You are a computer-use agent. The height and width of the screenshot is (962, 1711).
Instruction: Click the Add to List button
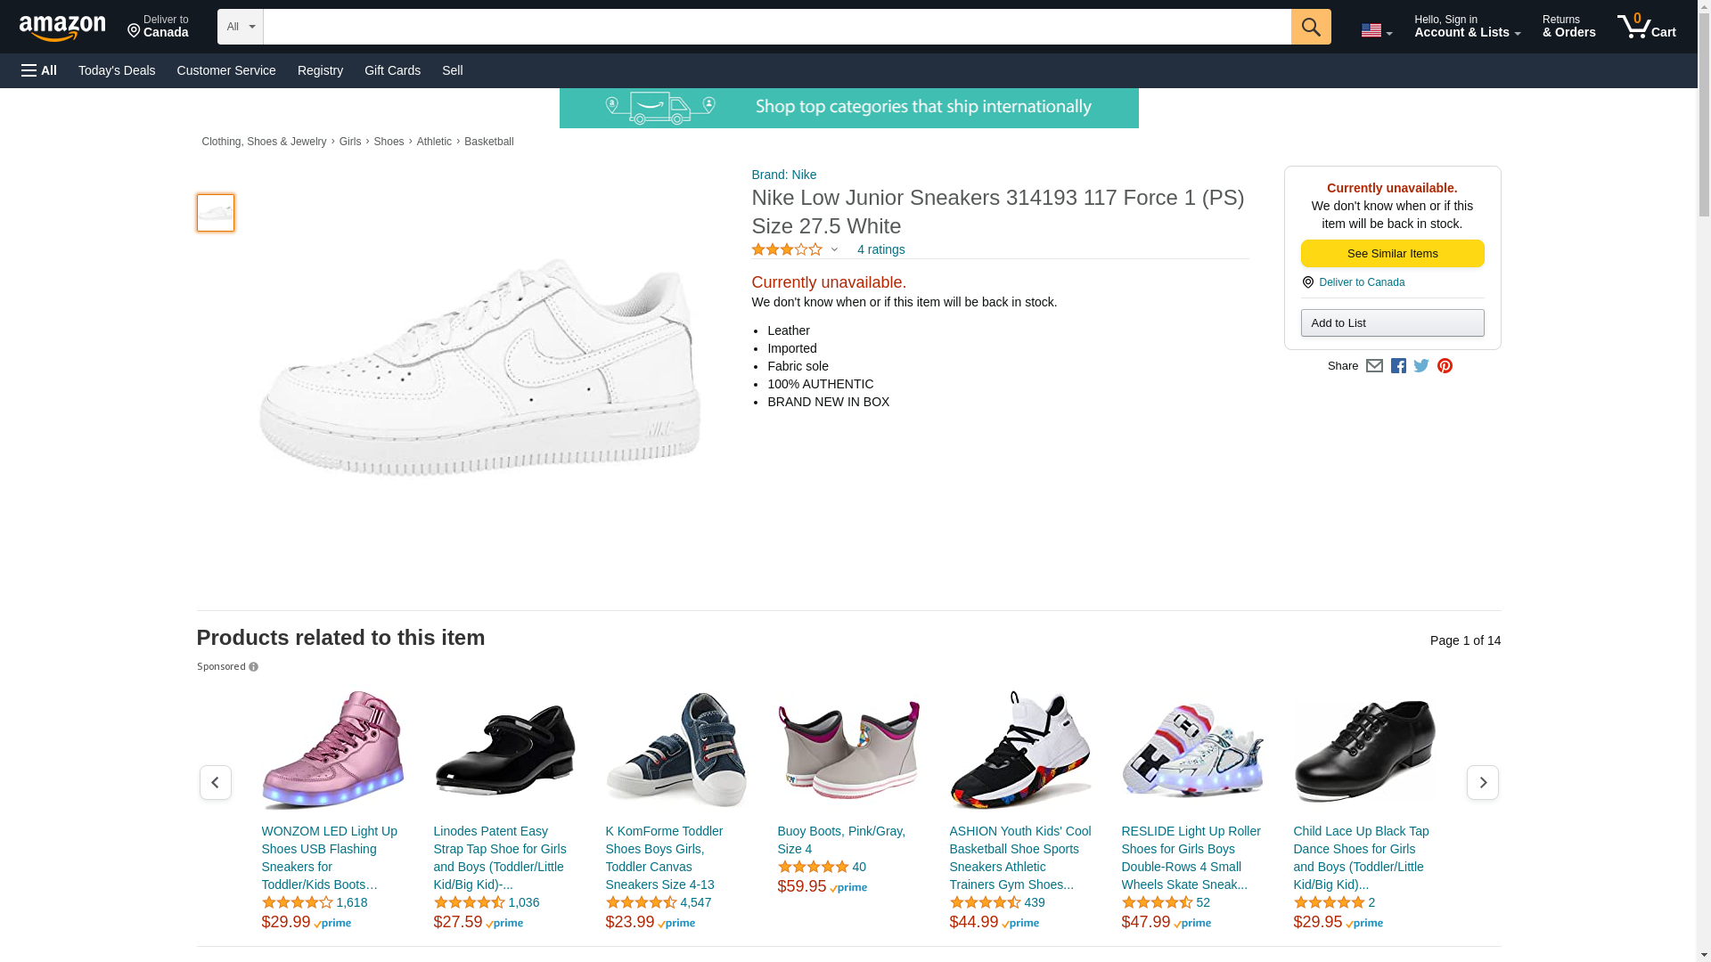pos(1392,323)
